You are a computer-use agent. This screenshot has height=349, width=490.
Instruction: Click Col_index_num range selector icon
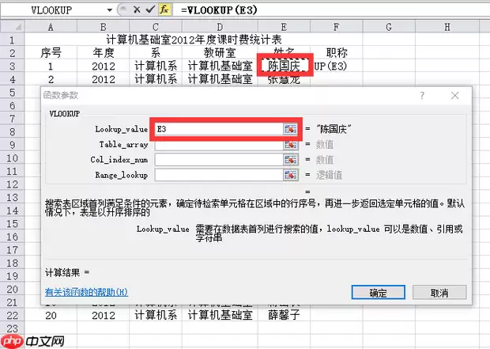pos(290,160)
